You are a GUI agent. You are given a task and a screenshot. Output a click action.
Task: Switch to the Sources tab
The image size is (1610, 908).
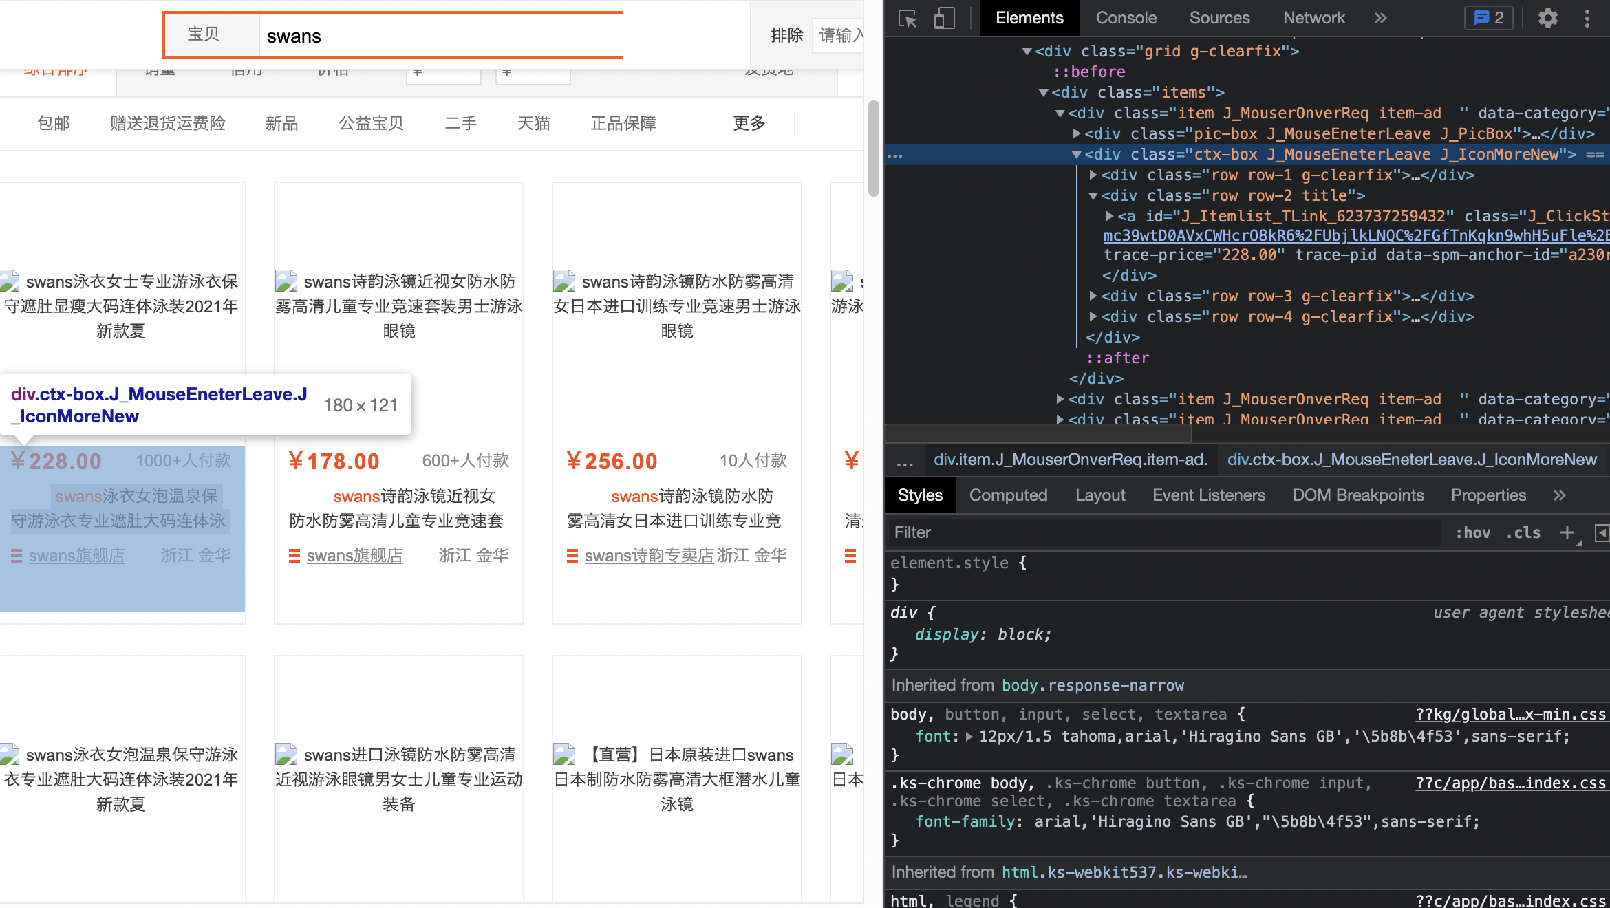click(1220, 18)
